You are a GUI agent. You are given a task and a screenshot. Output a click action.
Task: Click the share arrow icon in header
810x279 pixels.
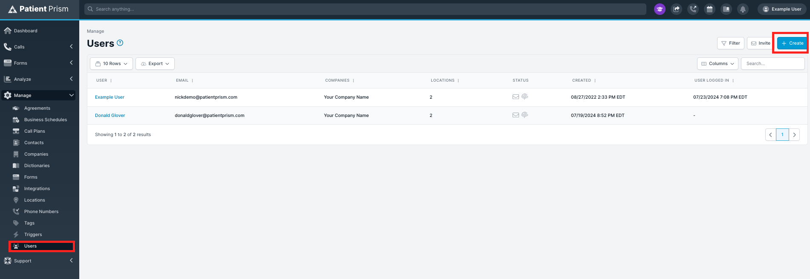676,9
